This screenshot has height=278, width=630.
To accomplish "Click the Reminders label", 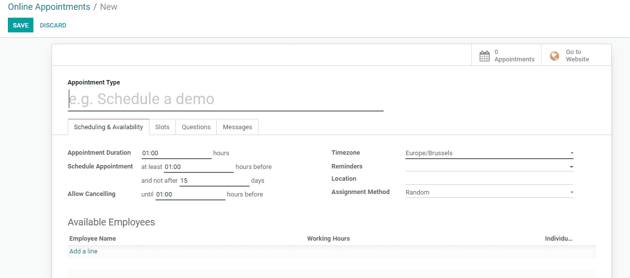I will (347, 167).
